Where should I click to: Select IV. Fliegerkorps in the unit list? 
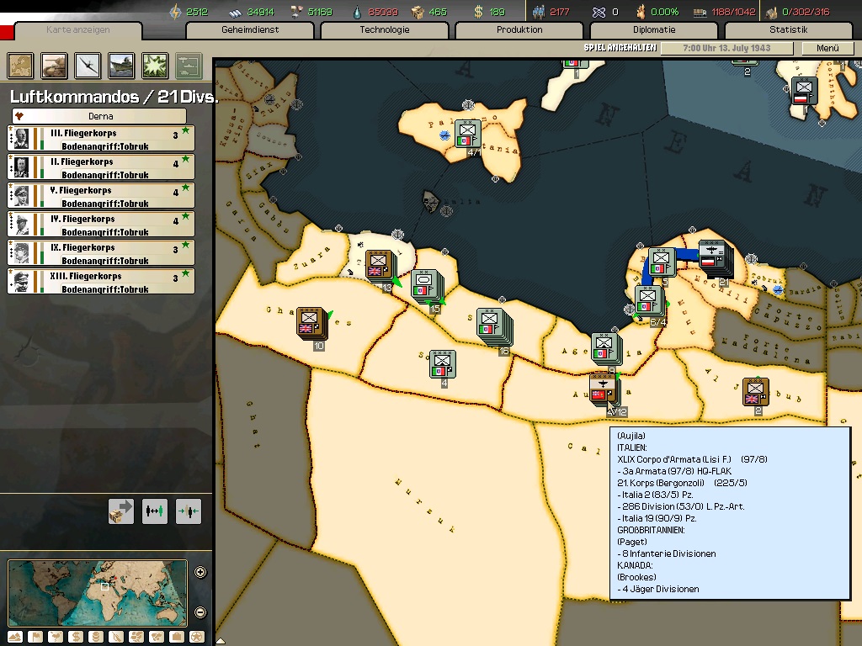[101, 224]
